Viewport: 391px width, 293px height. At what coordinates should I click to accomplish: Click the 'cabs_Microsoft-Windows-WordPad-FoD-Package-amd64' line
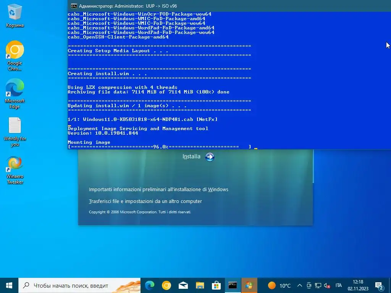tap(141, 27)
